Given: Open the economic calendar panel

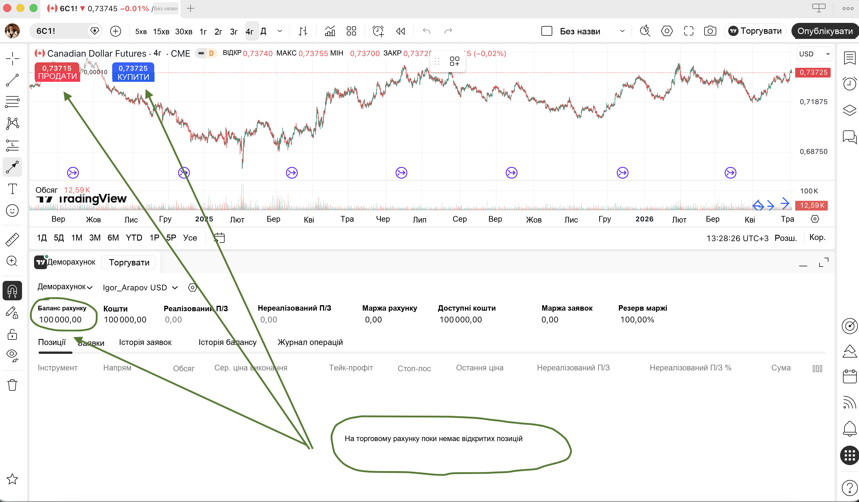Looking at the screenshot, I should pyautogui.click(x=850, y=376).
